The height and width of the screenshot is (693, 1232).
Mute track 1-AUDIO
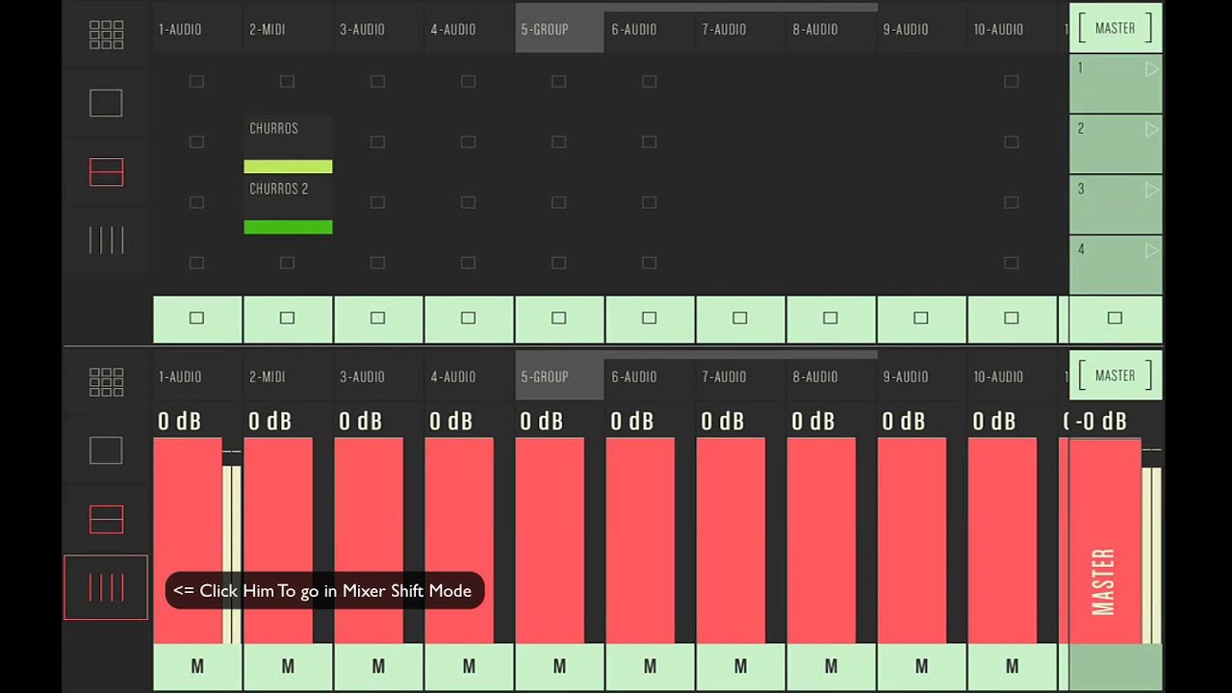[x=197, y=666]
